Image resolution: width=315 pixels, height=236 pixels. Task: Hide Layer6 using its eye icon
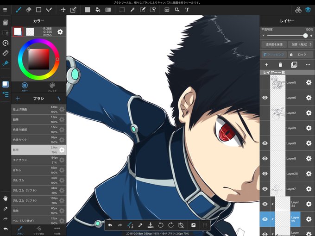tap(265, 98)
